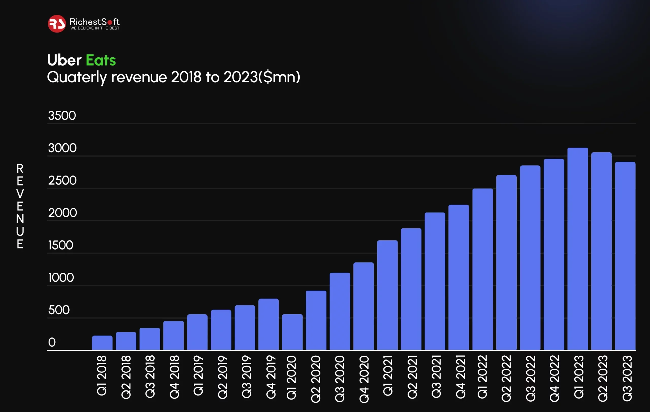The width and height of the screenshot is (650, 412).
Task: Select the Q3 2020 bar
Action: (x=340, y=311)
